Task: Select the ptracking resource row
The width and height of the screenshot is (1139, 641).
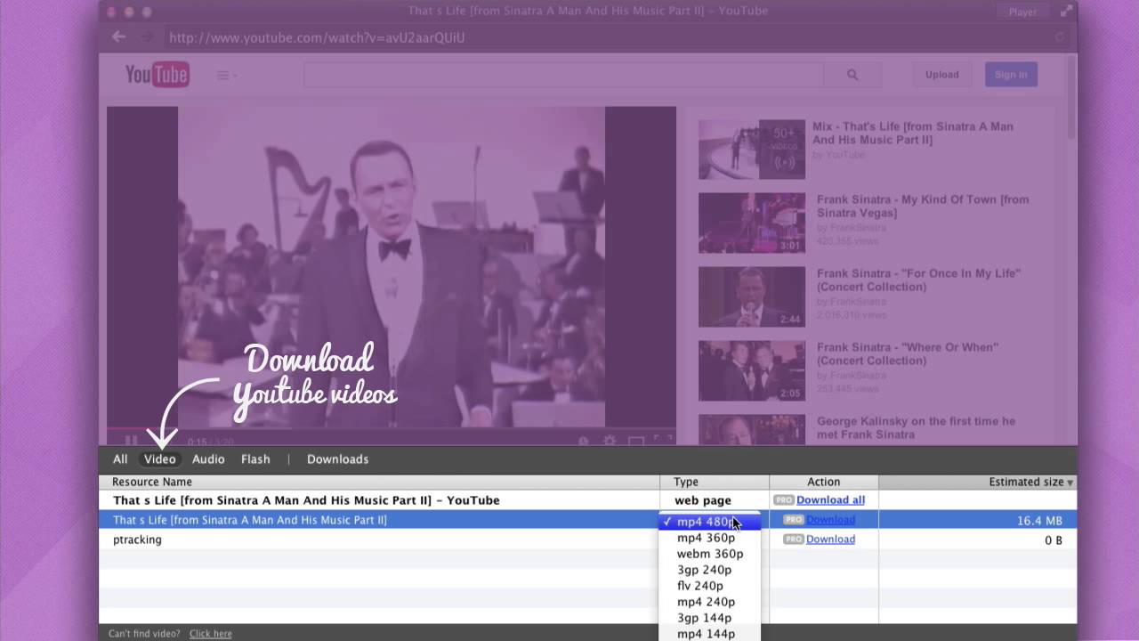Action: (x=587, y=540)
